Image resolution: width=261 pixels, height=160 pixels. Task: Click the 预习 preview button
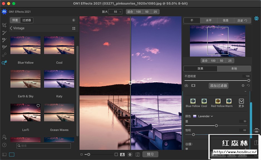click(150, 154)
